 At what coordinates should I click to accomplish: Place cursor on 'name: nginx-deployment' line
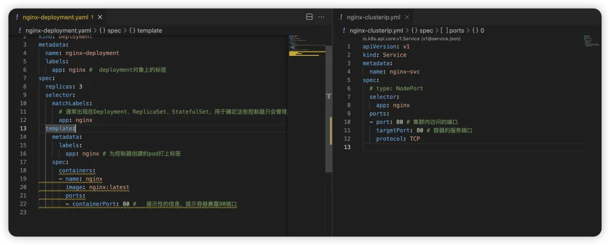[x=82, y=53]
